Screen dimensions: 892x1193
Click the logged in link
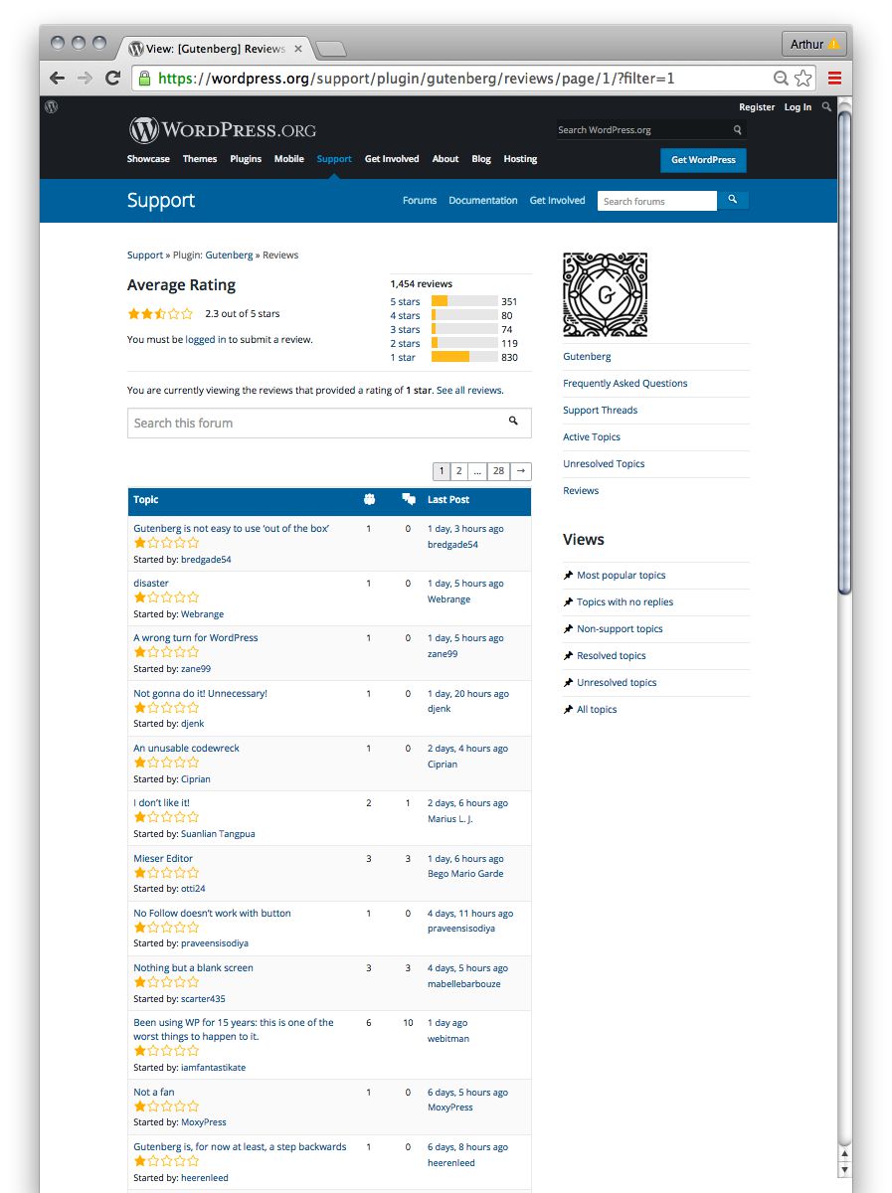point(205,338)
